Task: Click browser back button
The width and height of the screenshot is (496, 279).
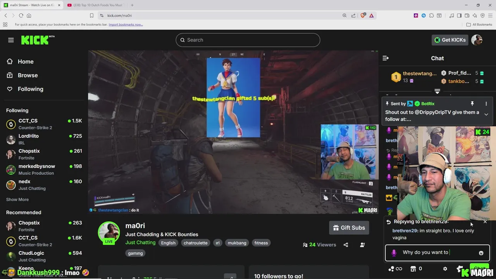Action: point(5,15)
